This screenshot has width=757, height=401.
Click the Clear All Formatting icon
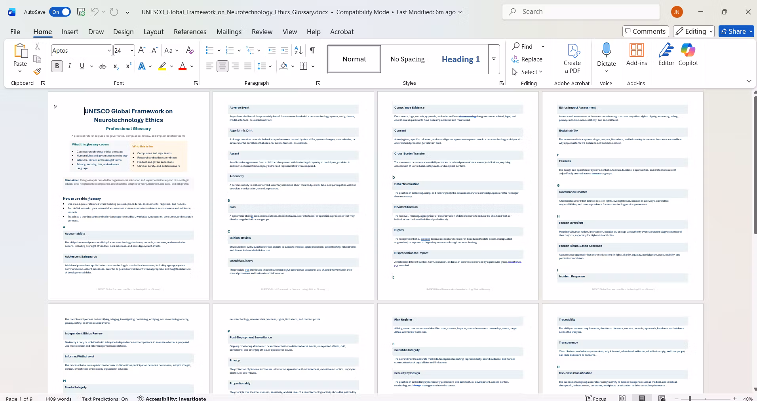tap(190, 50)
